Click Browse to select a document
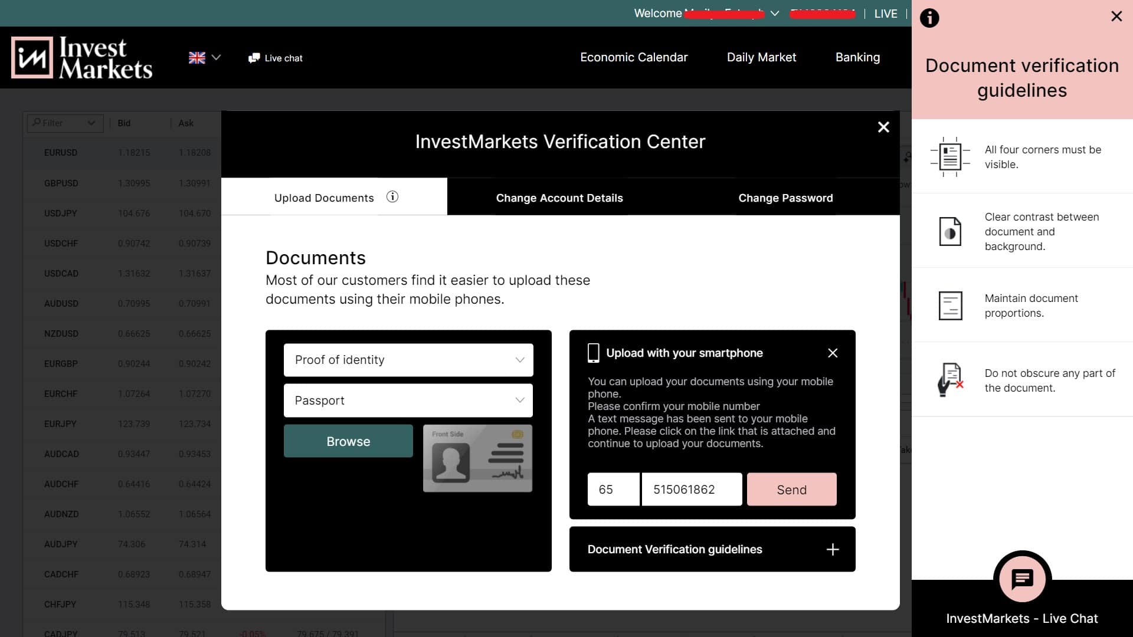The image size is (1133, 637). pyautogui.click(x=348, y=441)
